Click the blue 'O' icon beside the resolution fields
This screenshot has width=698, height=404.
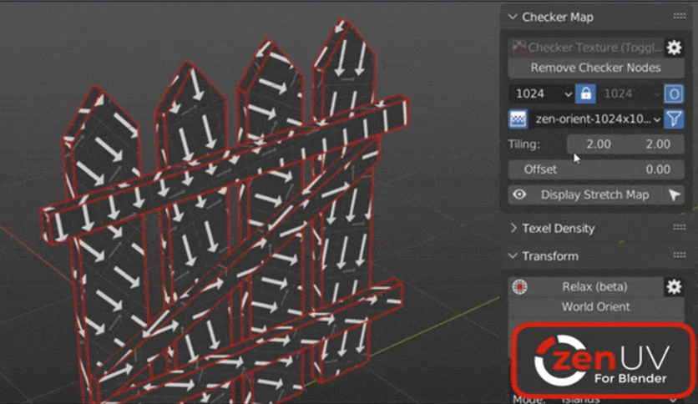pyautogui.click(x=674, y=93)
